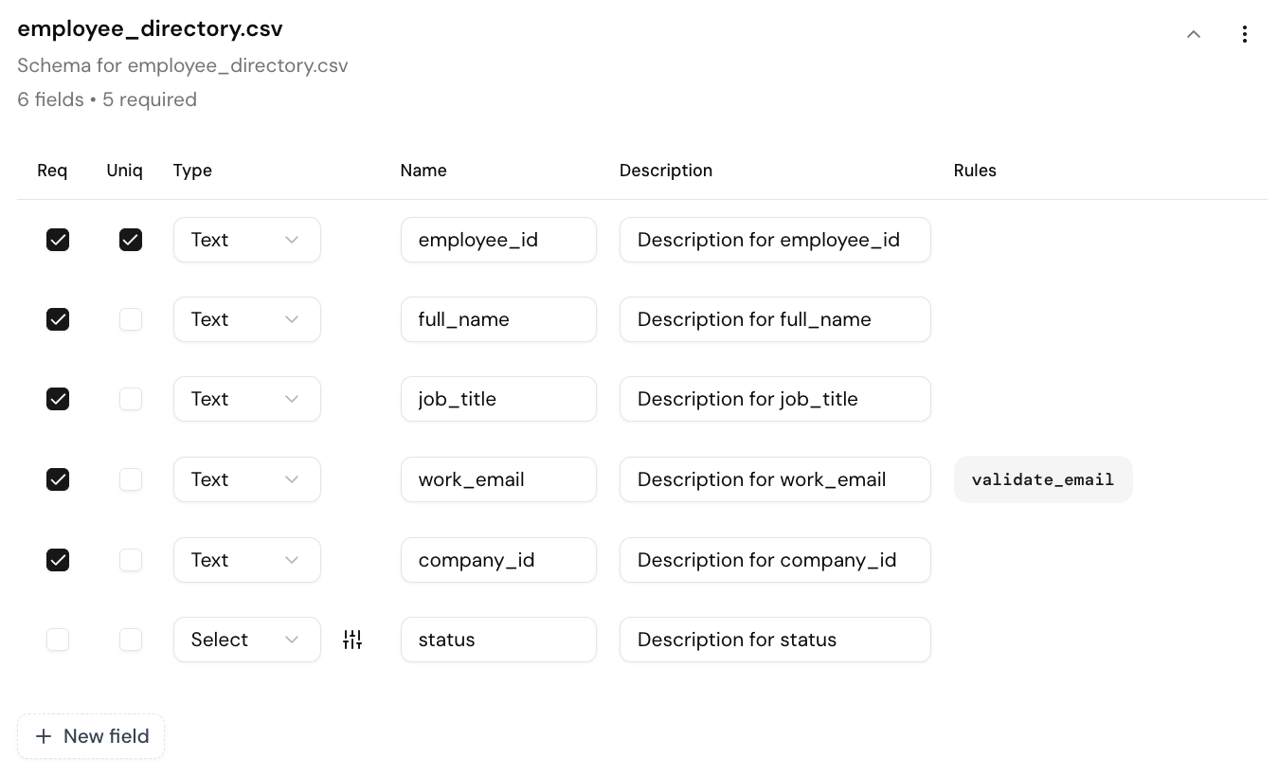
Task: Edit the job_title name field
Action: pos(498,399)
